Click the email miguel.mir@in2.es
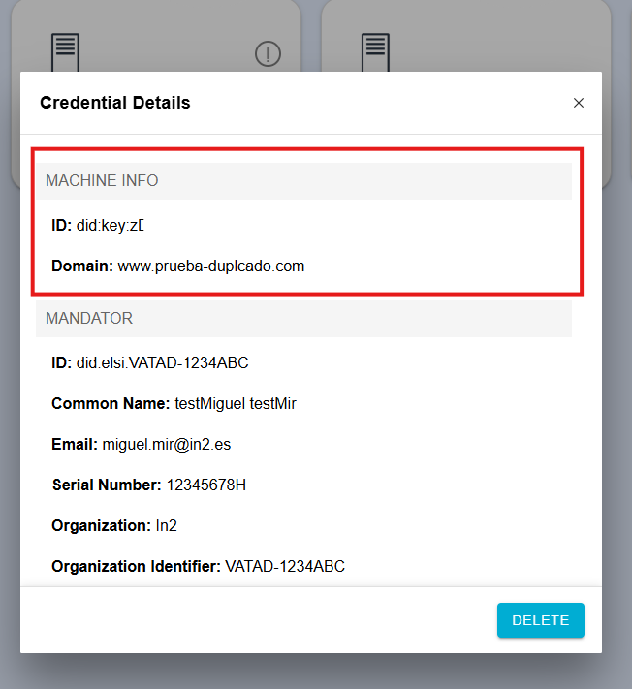Viewport: 632px width, 689px height. coord(167,444)
